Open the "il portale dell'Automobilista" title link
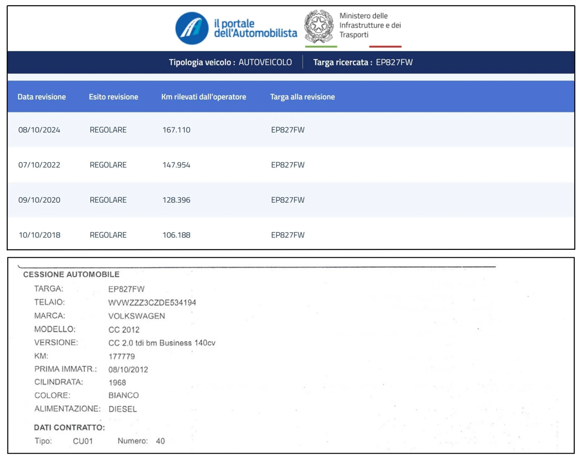The width and height of the screenshot is (582, 461). [x=255, y=28]
